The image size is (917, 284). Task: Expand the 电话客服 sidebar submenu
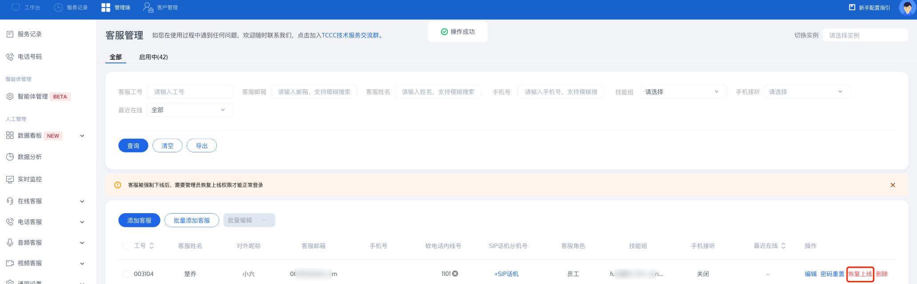click(82, 222)
